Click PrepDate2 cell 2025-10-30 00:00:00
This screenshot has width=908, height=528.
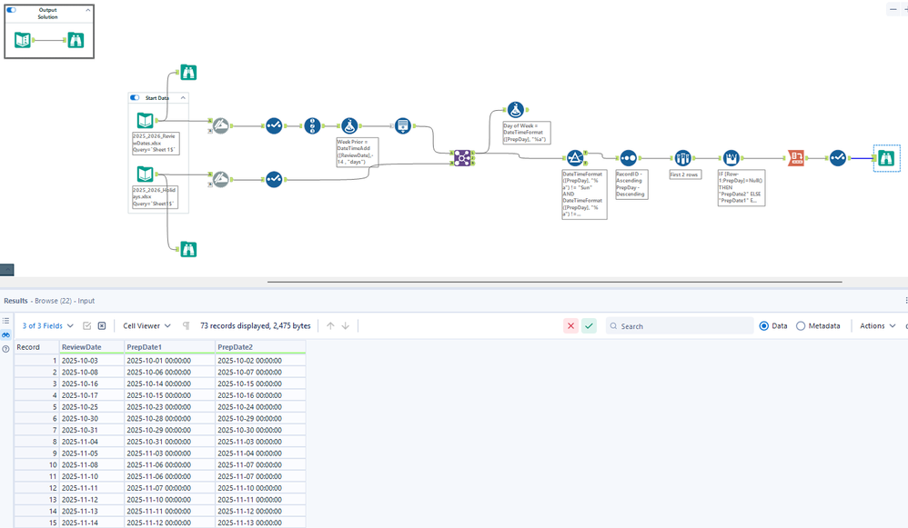click(x=260, y=430)
